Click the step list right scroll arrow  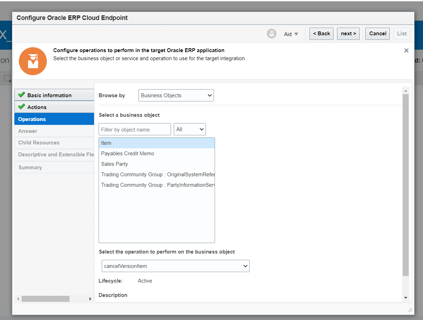pyautogui.click(x=90, y=299)
